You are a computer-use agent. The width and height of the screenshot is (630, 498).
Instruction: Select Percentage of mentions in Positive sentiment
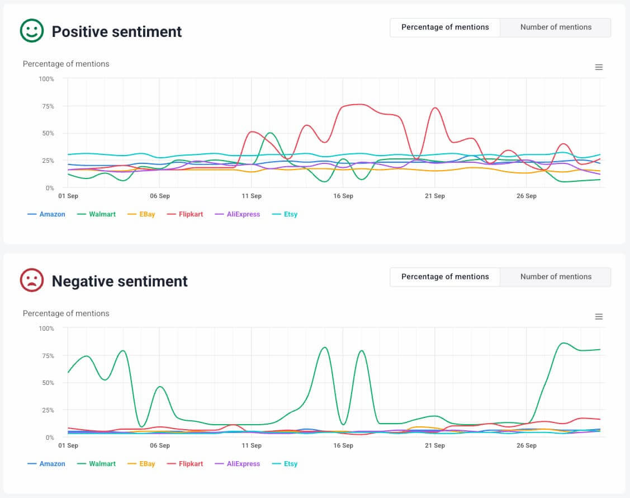tap(445, 27)
